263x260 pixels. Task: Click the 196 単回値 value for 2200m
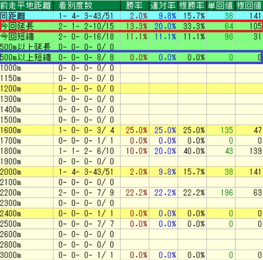tap(227, 192)
